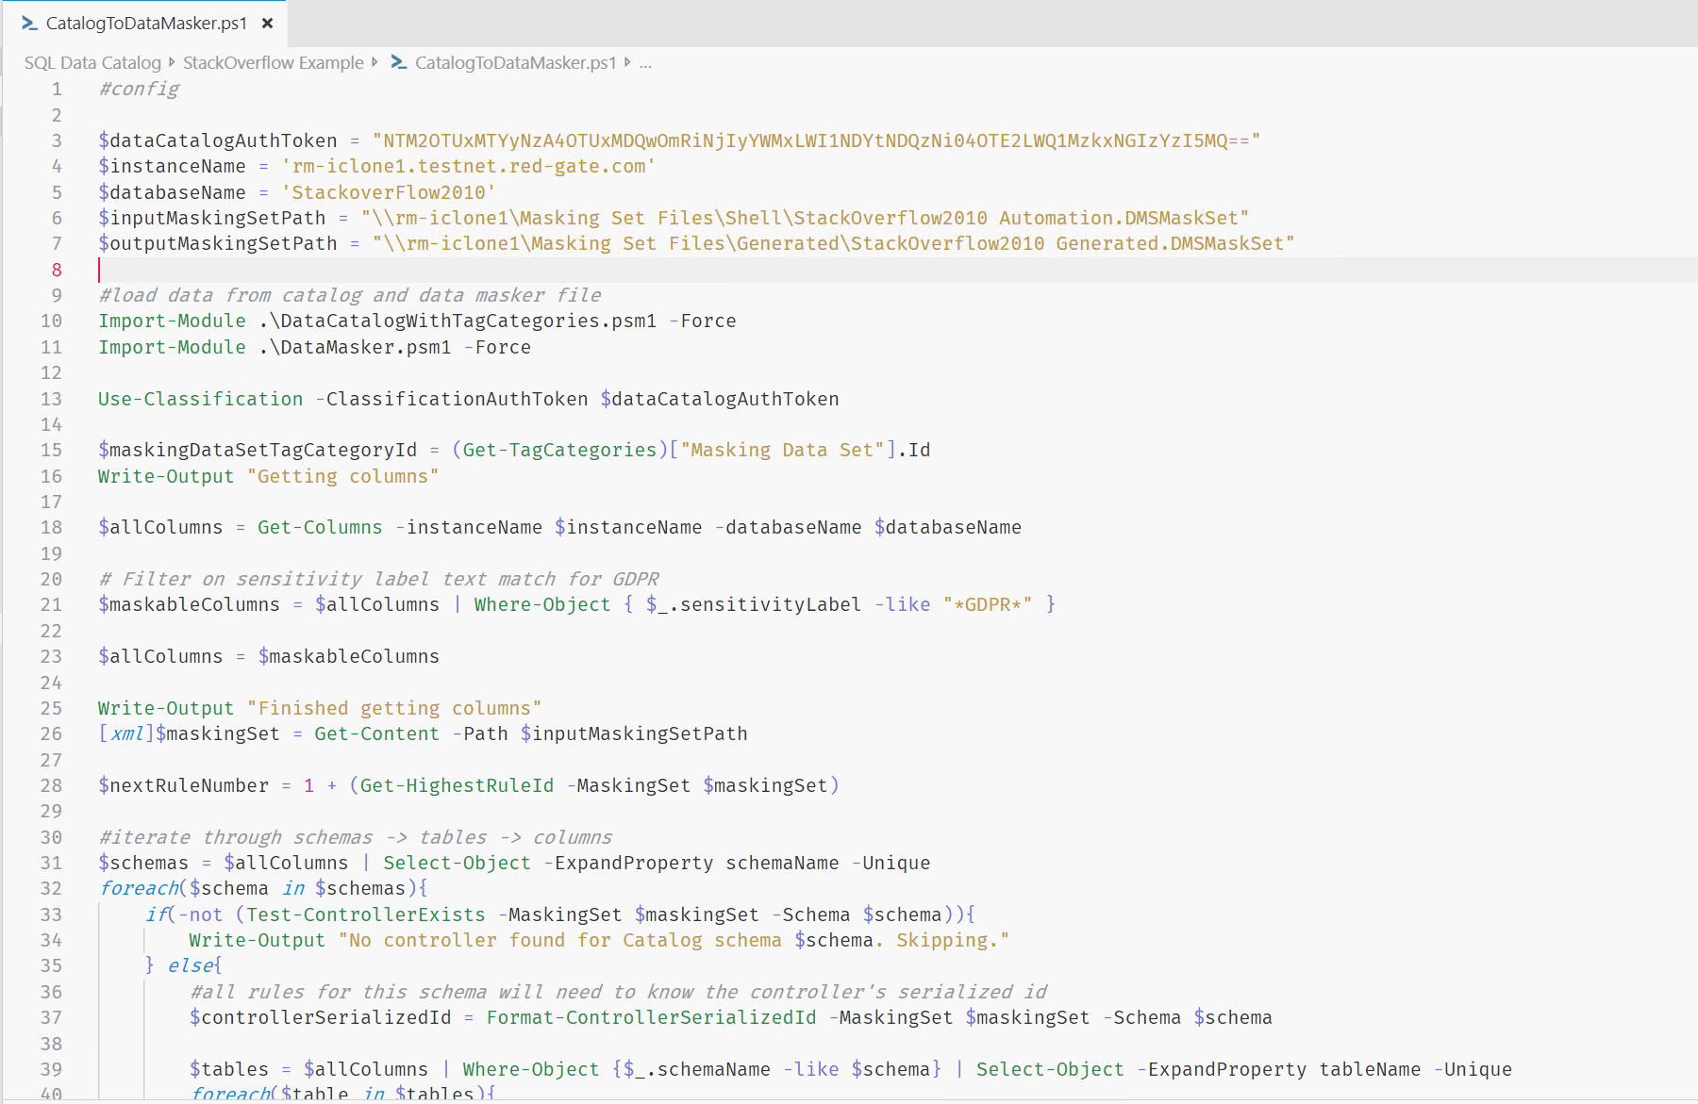1698x1104 pixels.
Task: Select the CatalogToDataMasker.ps1 tab title
Action: click(x=146, y=24)
